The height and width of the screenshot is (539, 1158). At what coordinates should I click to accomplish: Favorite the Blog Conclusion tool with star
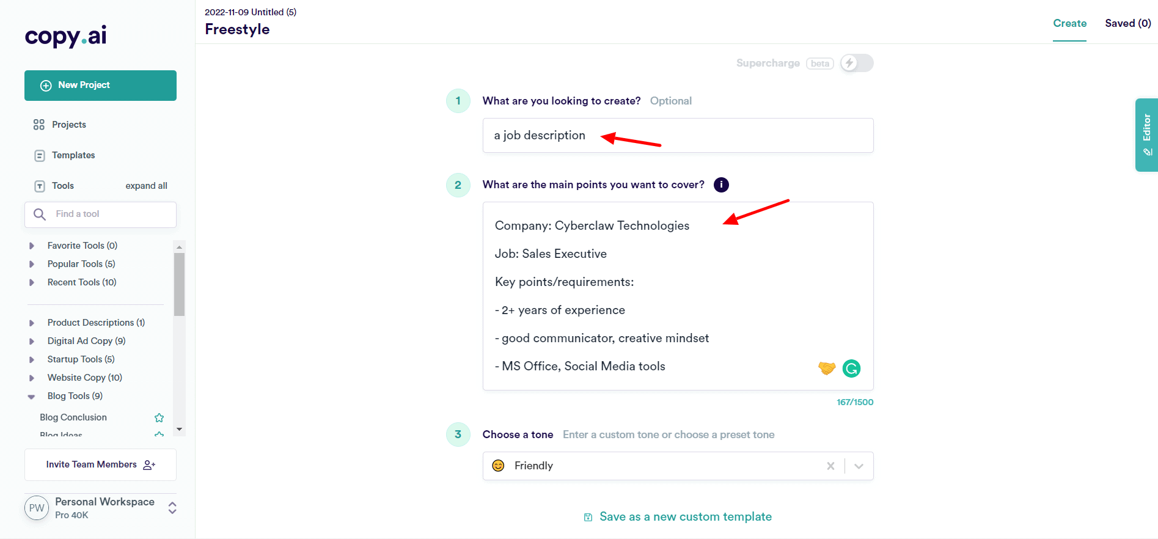(x=159, y=417)
